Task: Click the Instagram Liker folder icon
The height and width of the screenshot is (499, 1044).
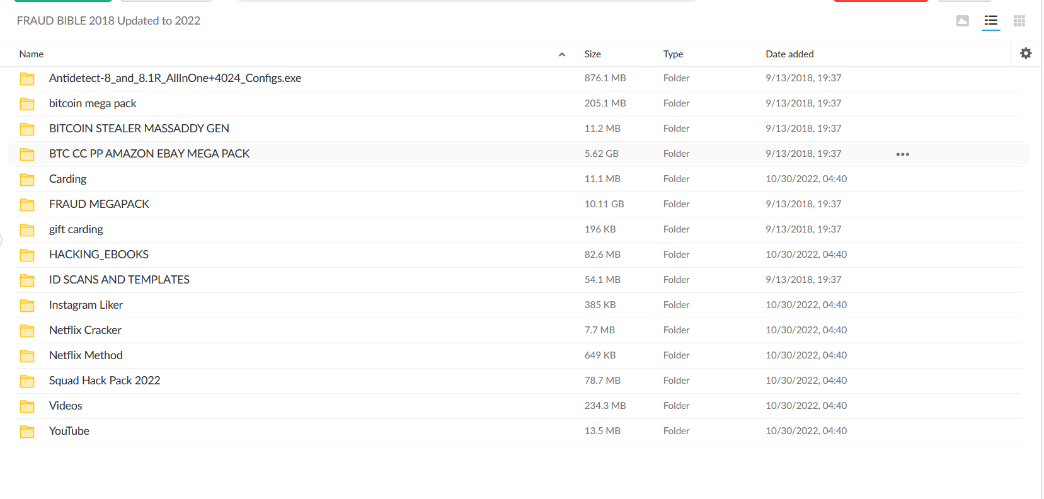Action: point(27,306)
